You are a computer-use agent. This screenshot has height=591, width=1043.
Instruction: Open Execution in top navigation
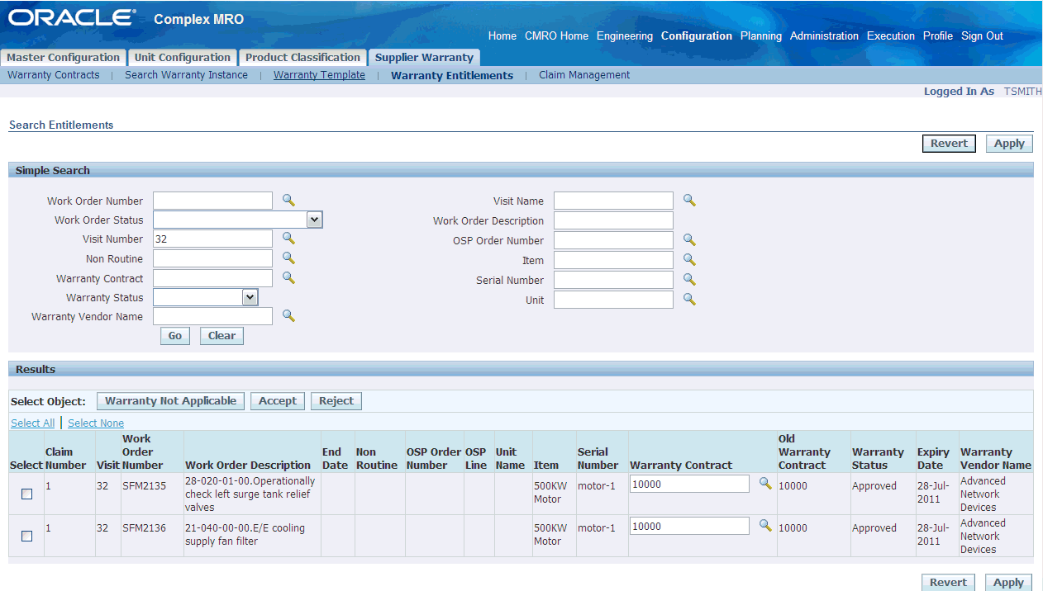point(891,35)
